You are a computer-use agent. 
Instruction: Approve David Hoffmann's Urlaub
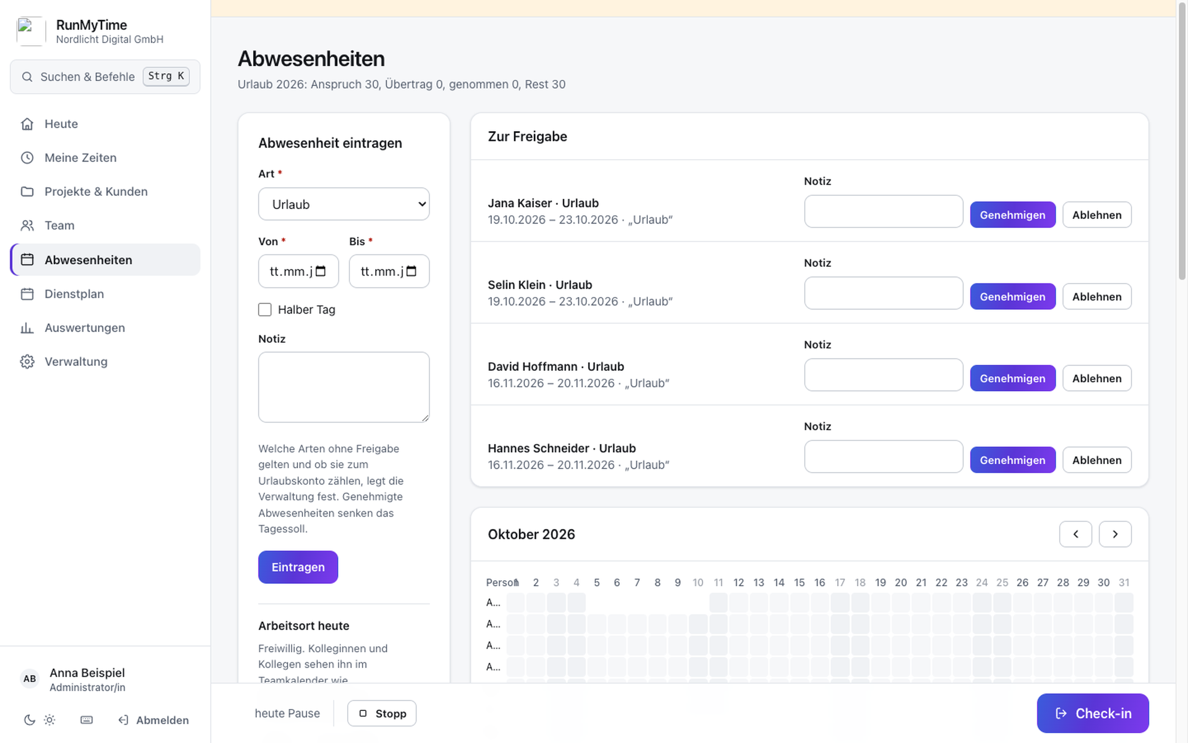click(x=1013, y=378)
